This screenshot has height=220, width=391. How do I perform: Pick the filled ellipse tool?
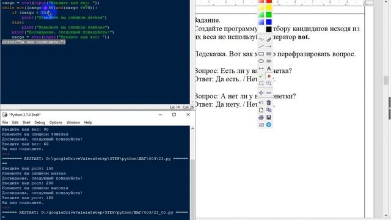[269, 61]
